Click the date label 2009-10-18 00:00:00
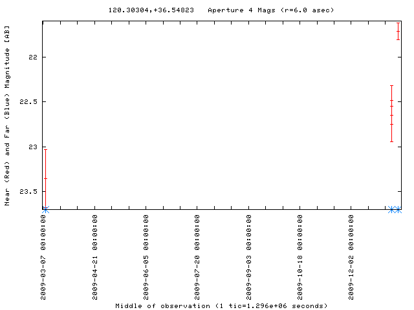 tap(300, 257)
